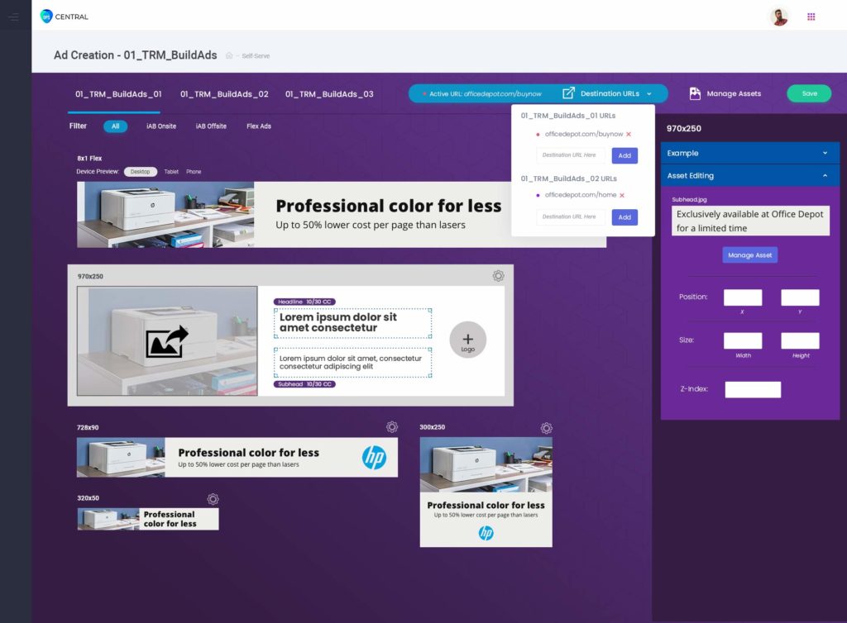Screen dimensions: 847x623
Task: Switch to the 01_TRM_BuildAds_02 tab
Action: (224, 94)
